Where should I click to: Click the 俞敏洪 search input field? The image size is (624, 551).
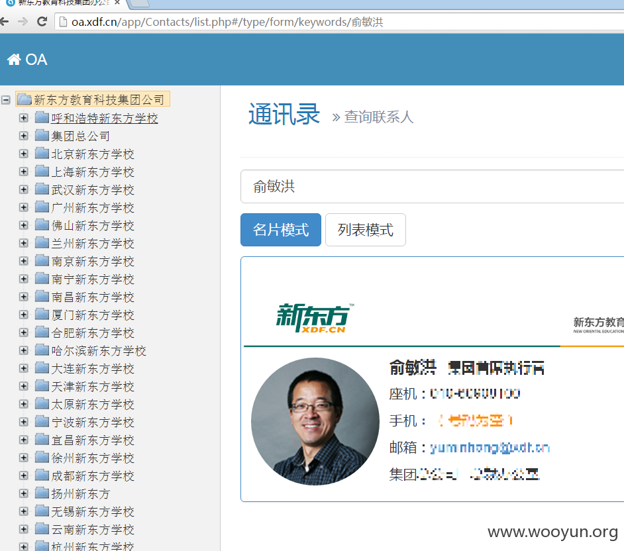(432, 187)
